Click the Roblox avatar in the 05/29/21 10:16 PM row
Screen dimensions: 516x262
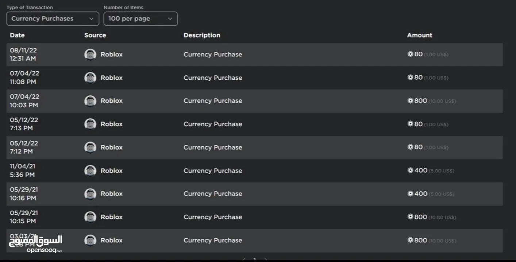pyautogui.click(x=90, y=194)
